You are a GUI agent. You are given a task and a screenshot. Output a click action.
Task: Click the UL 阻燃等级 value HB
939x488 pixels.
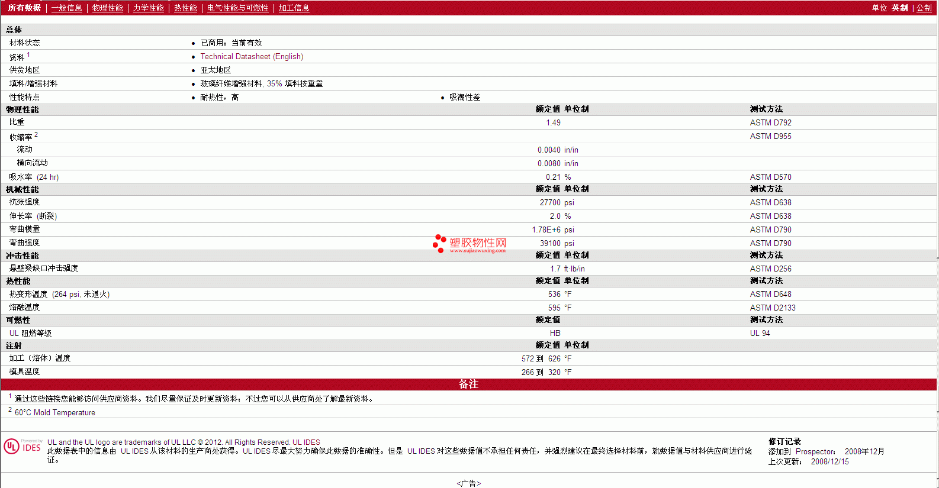click(x=555, y=334)
